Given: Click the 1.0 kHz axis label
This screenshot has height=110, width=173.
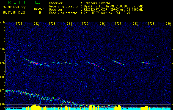Looking at the screenshot, I should pos(2,50).
